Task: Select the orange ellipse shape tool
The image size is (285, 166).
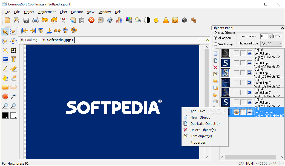Action: click(13, 87)
